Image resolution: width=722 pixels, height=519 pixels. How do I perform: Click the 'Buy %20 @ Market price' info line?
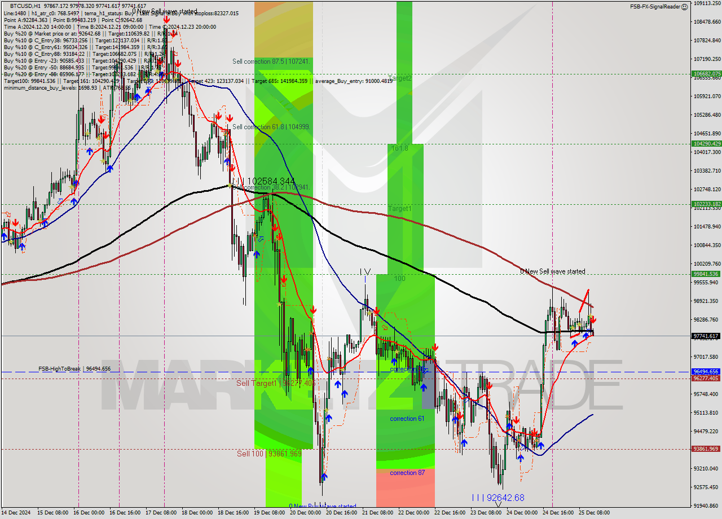point(90,33)
